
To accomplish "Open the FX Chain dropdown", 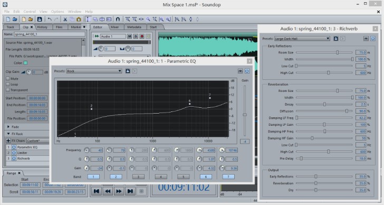I will click(x=38, y=141).
